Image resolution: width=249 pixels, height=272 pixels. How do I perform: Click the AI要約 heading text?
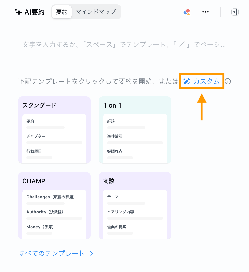(x=34, y=12)
